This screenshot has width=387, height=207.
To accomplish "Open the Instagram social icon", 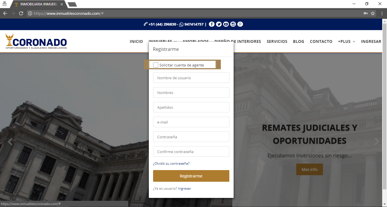I will pyautogui.click(x=233, y=24).
